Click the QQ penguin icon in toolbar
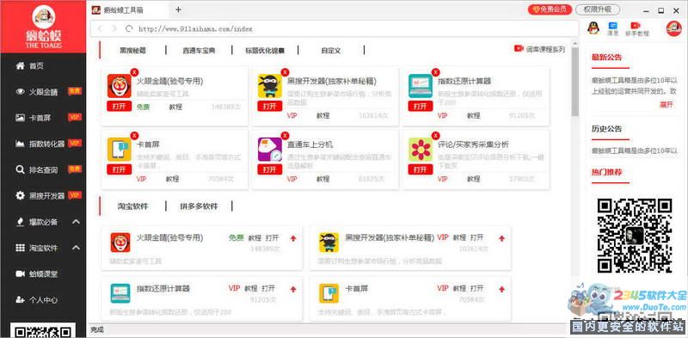Image resolution: width=688 pixels, height=338 pixels. 593,28
